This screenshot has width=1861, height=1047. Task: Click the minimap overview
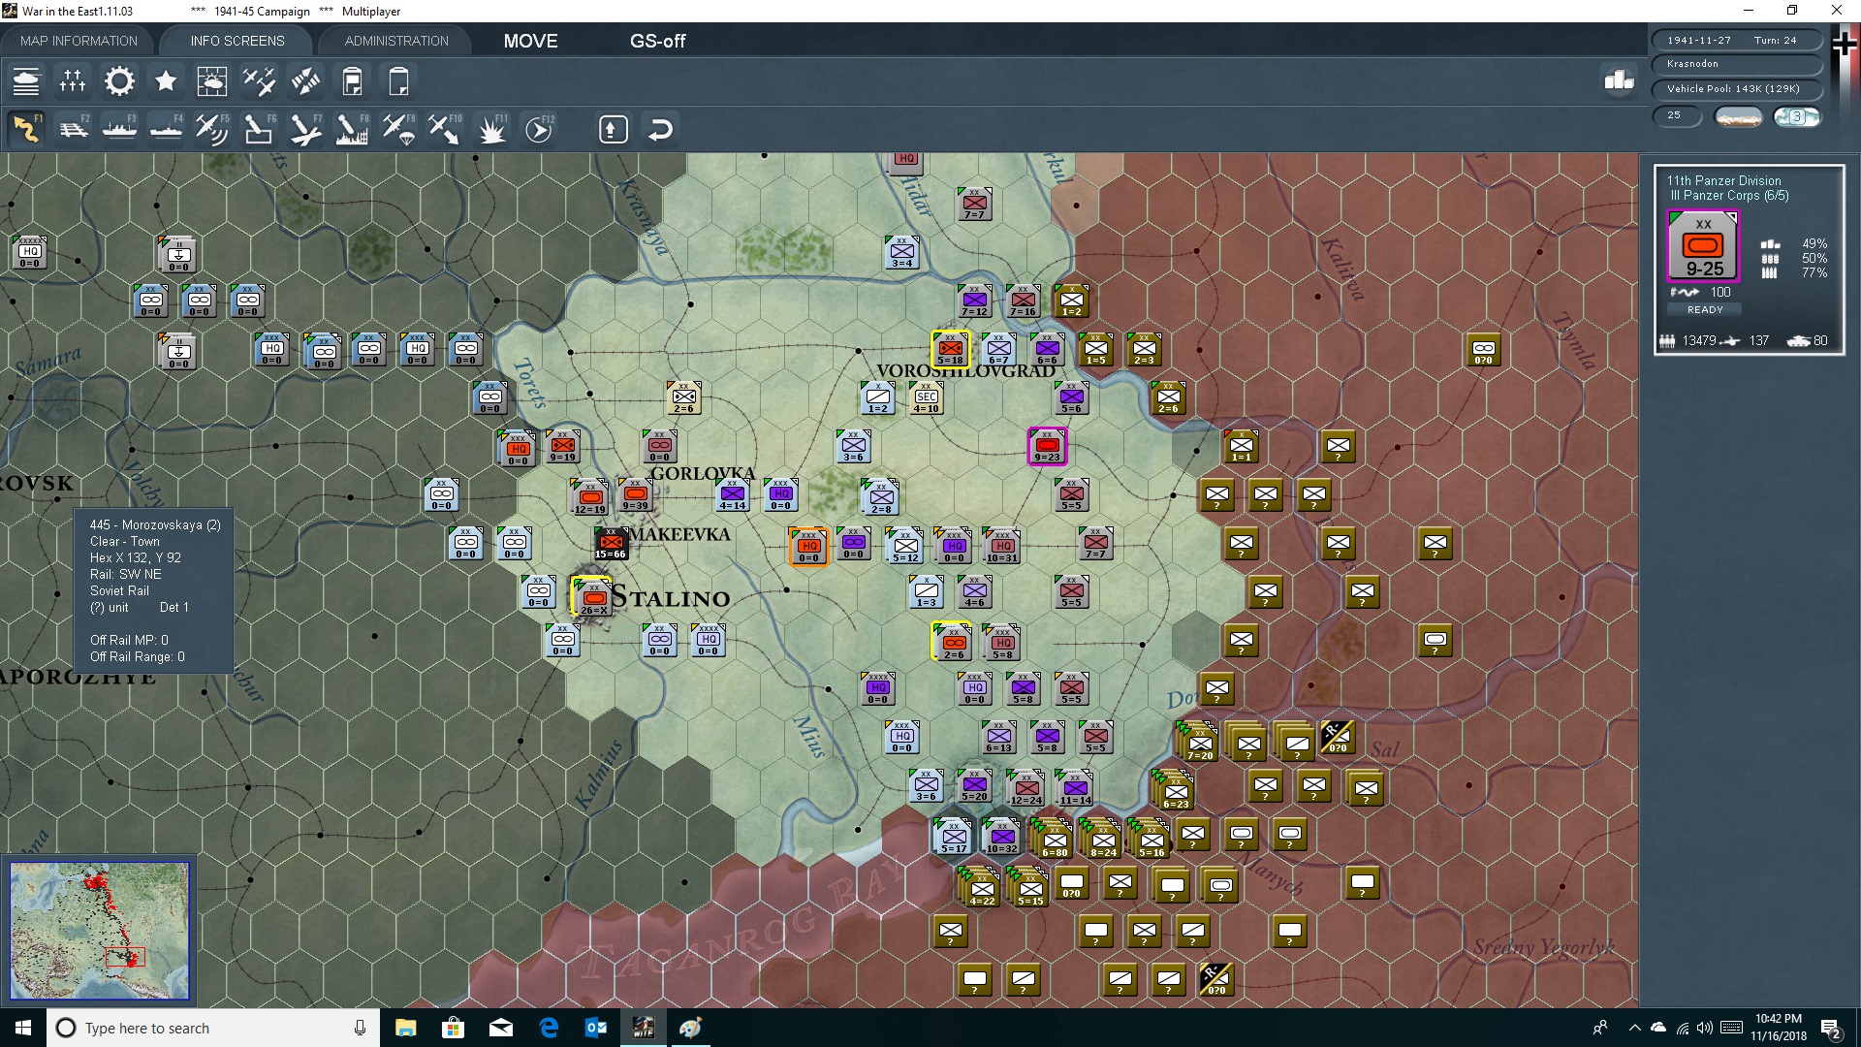[x=99, y=931]
